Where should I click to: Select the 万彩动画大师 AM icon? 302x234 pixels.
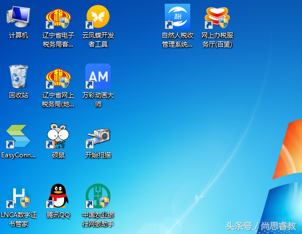point(98,76)
